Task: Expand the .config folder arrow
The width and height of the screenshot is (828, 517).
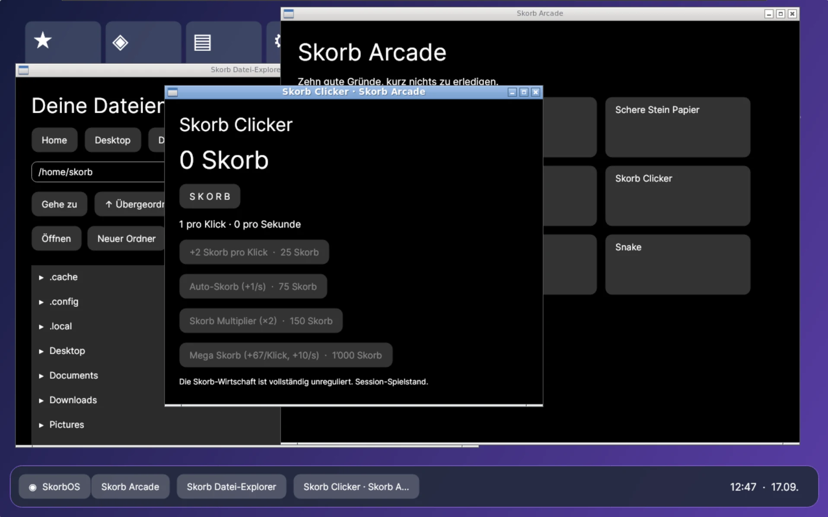Action: [41, 302]
